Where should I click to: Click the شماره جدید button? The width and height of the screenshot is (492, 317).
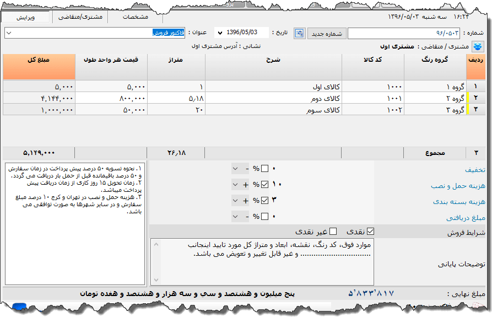[327, 33]
